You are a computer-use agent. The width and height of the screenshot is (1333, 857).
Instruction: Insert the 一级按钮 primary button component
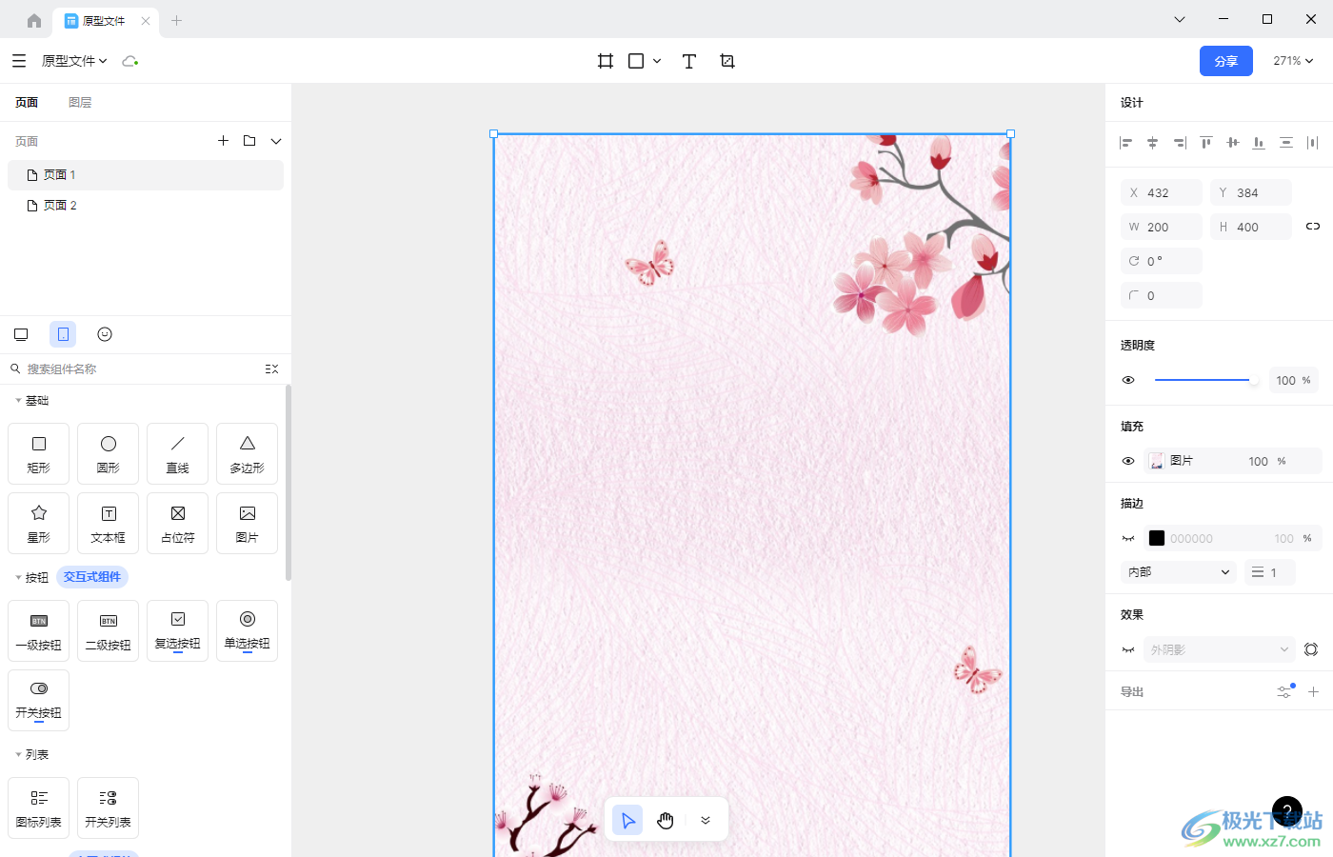coord(39,630)
